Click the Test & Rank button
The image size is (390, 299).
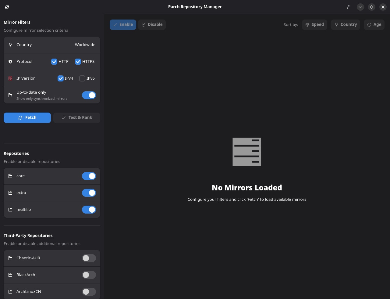coord(77,118)
